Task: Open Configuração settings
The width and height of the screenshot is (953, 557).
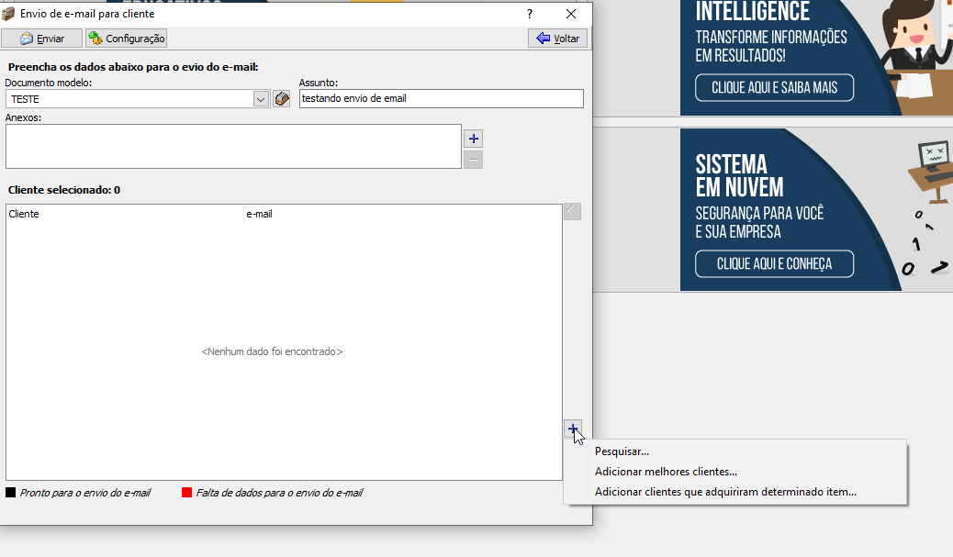Action: click(126, 39)
